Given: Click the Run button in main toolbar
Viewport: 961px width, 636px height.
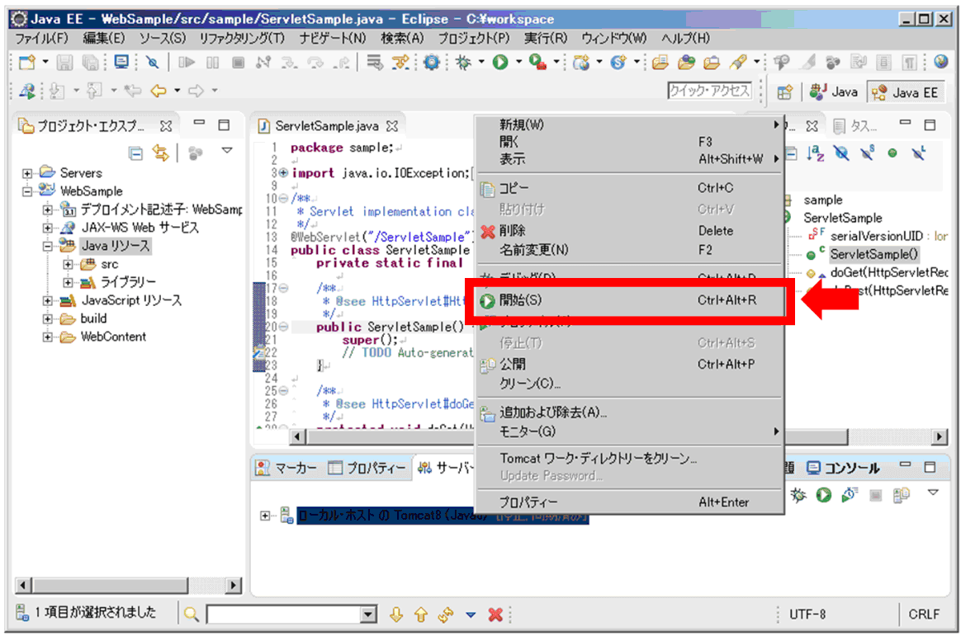Looking at the screenshot, I should [x=500, y=62].
